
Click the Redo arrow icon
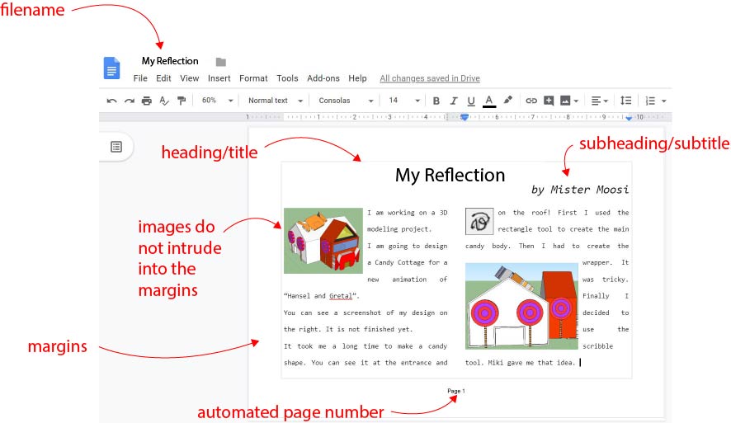130,101
